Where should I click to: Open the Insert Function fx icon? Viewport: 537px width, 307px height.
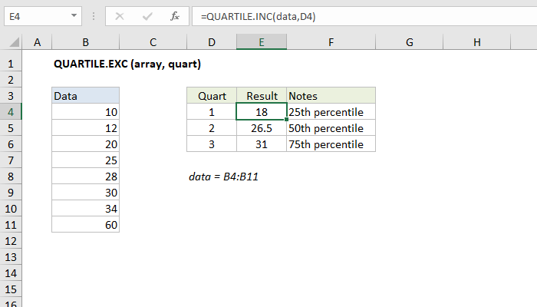175,16
